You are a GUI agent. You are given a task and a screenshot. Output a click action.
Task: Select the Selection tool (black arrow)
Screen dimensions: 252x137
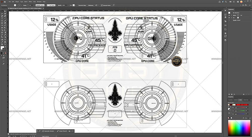click(x=2, y=11)
